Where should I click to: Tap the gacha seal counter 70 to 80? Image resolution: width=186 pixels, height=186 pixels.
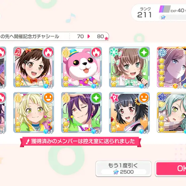[x=90, y=37]
